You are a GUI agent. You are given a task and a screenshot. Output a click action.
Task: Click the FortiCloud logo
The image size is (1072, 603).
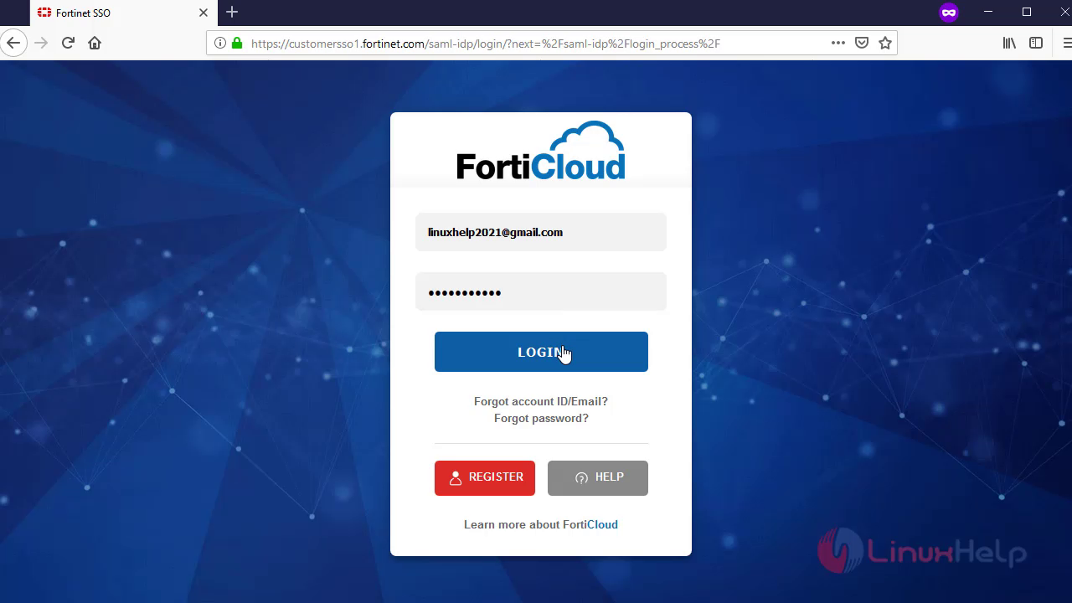pyautogui.click(x=541, y=151)
